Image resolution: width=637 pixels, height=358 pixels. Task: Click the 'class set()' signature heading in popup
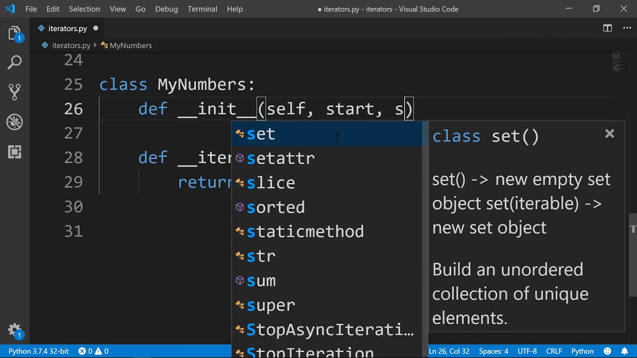point(485,136)
